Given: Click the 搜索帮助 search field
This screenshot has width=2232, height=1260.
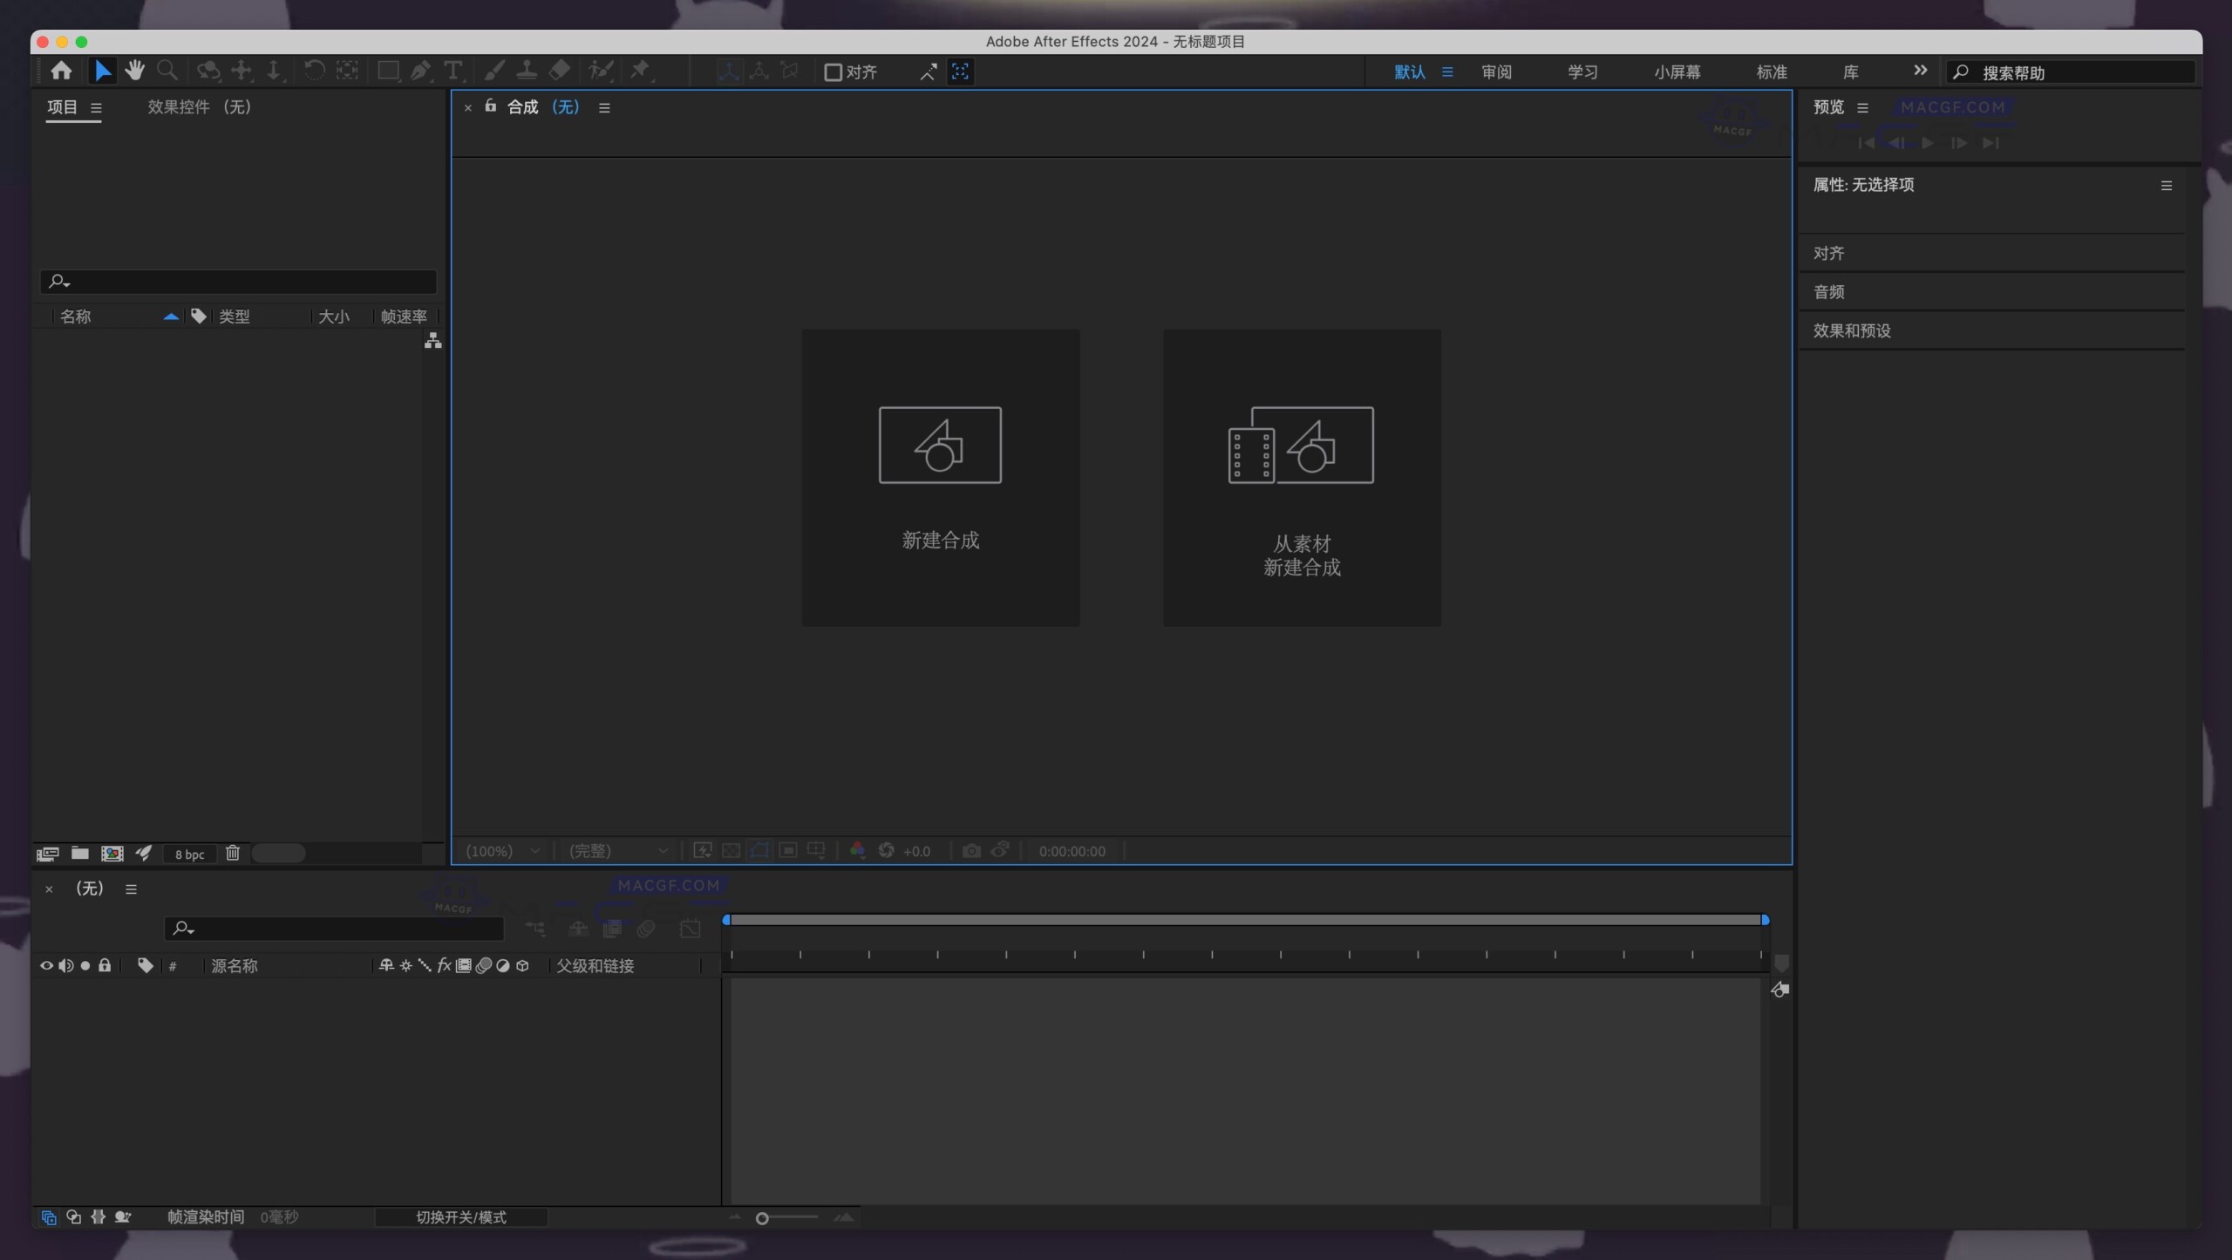Looking at the screenshot, I should coord(2075,73).
